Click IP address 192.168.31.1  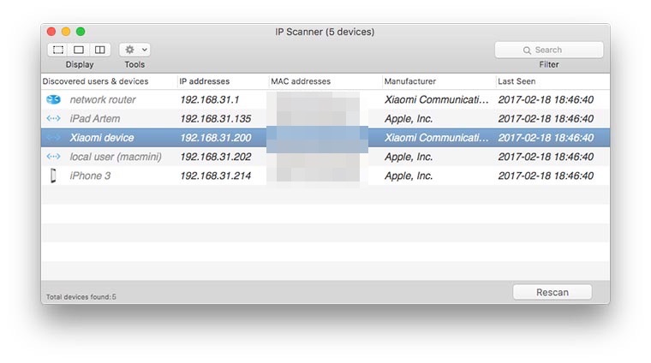click(210, 99)
